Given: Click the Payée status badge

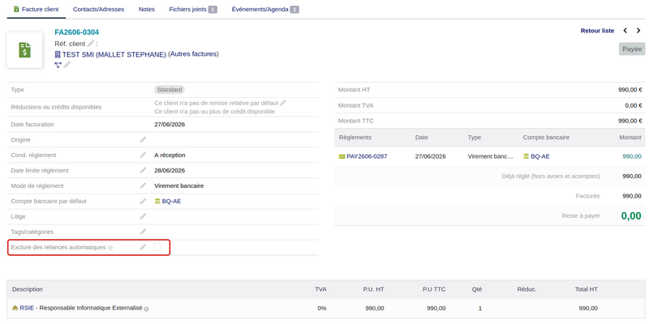Looking at the screenshot, I should click(x=632, y=49).
